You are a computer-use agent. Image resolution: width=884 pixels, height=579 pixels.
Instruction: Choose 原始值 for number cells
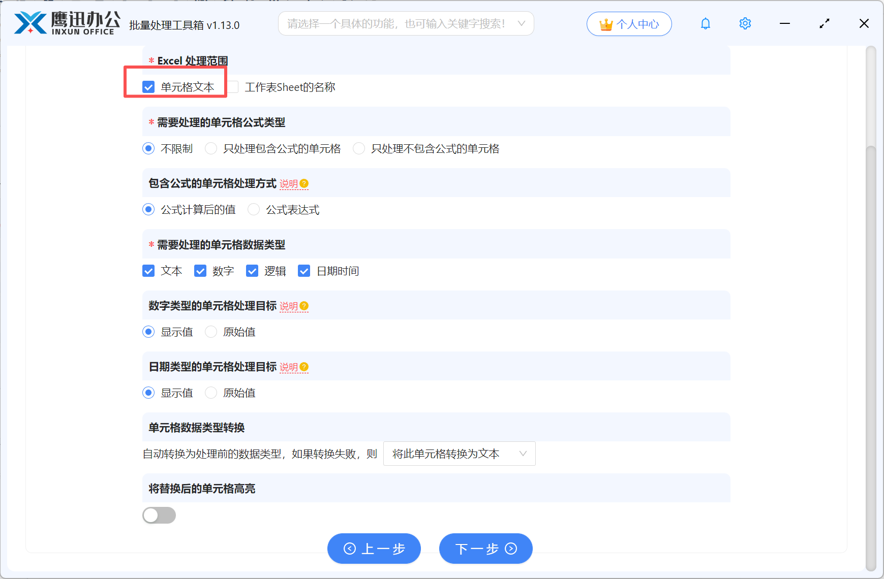tap(211, 332)
